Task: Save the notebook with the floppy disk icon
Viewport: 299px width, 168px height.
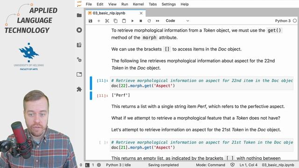Action: pyautogui.click(x=90, y=21)
